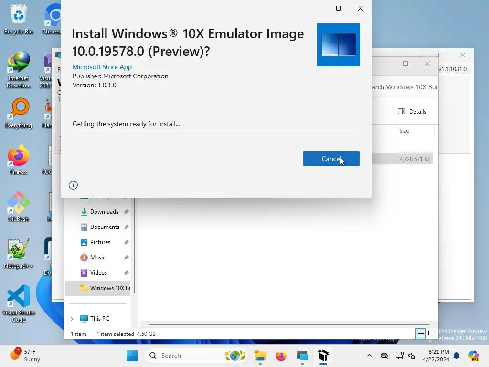
Task: Open the emulator app taskbar icon
Action: click(302, 356)
